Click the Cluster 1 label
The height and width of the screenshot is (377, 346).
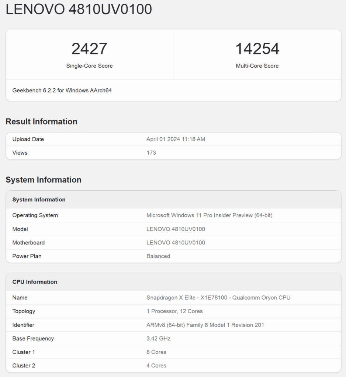point(24,352)
